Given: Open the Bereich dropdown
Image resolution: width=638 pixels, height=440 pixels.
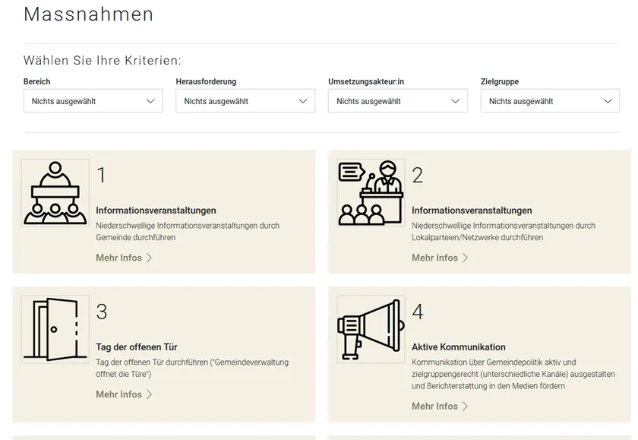Looking at the screenshot, I should pos(93,101).
